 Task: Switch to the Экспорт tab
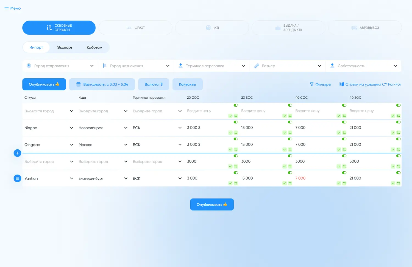[x=65, y=47]
